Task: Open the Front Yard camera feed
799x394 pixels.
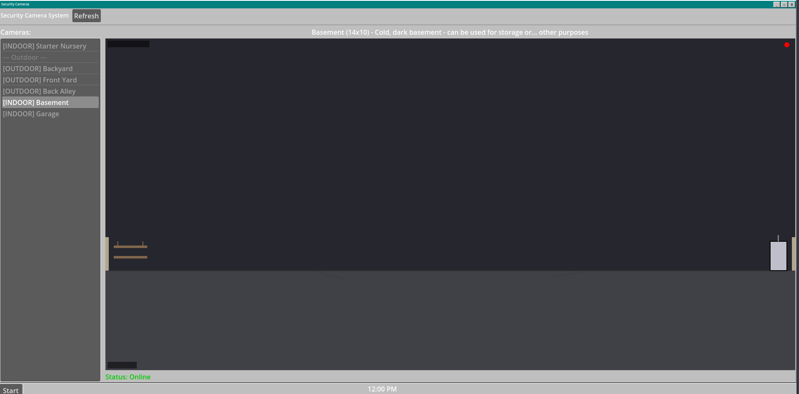Action: (40, 80)
